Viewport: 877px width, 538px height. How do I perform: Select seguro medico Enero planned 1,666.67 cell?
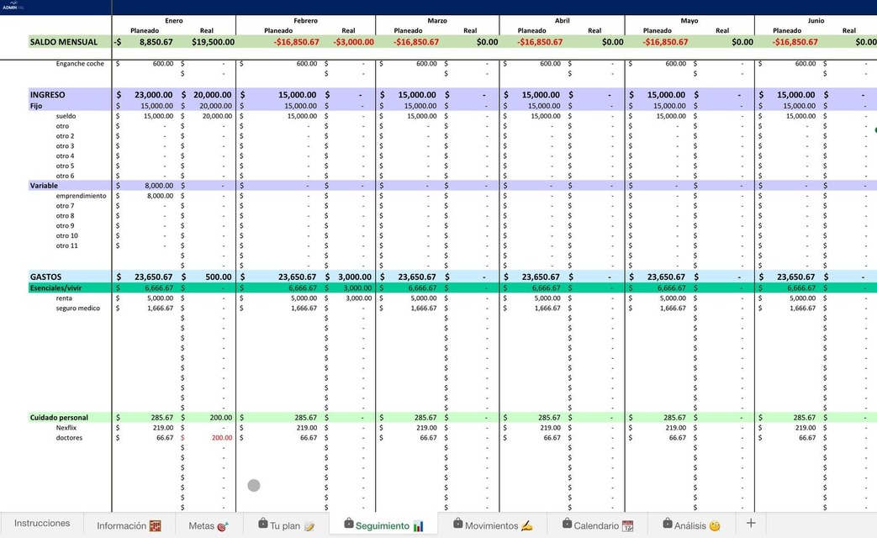tap(160, 309)
